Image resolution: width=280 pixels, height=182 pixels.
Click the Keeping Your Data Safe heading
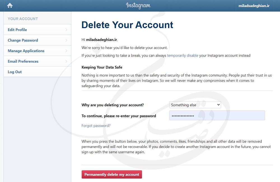click(x=102, y=67)
